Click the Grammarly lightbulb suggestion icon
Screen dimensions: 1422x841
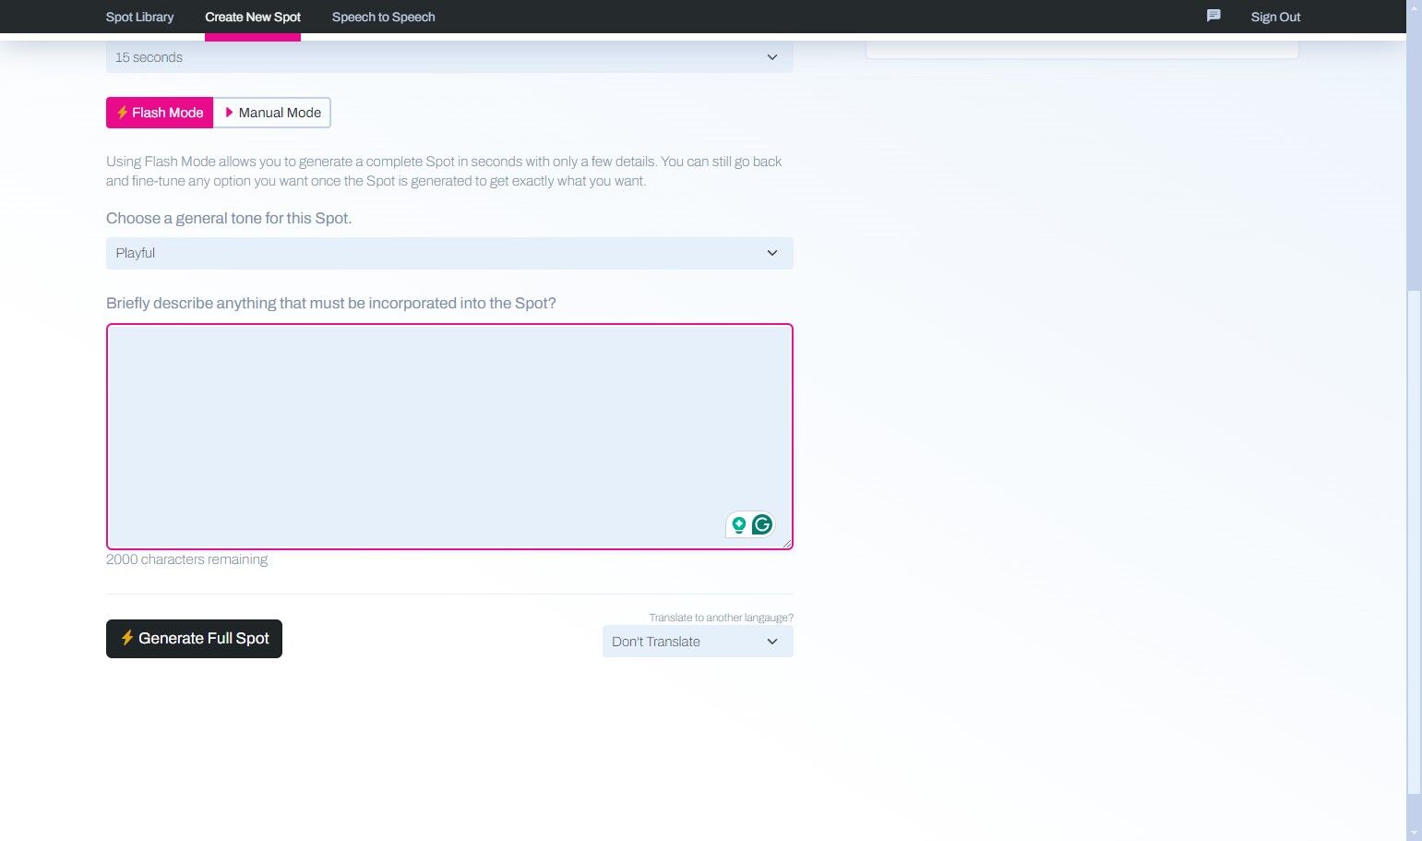[x=738, y=525]
